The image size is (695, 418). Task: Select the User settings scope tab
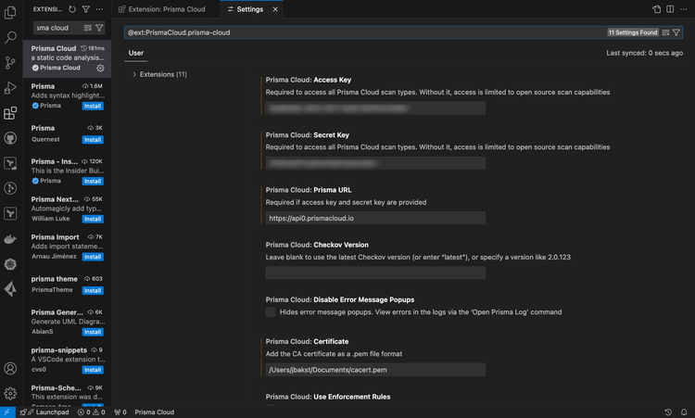click(136, 53)
